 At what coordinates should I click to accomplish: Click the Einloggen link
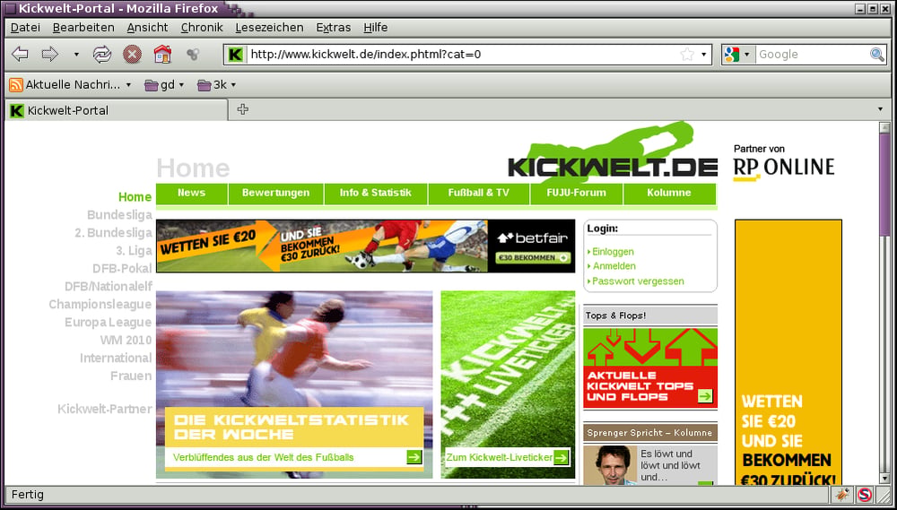[x=613, y=252]
